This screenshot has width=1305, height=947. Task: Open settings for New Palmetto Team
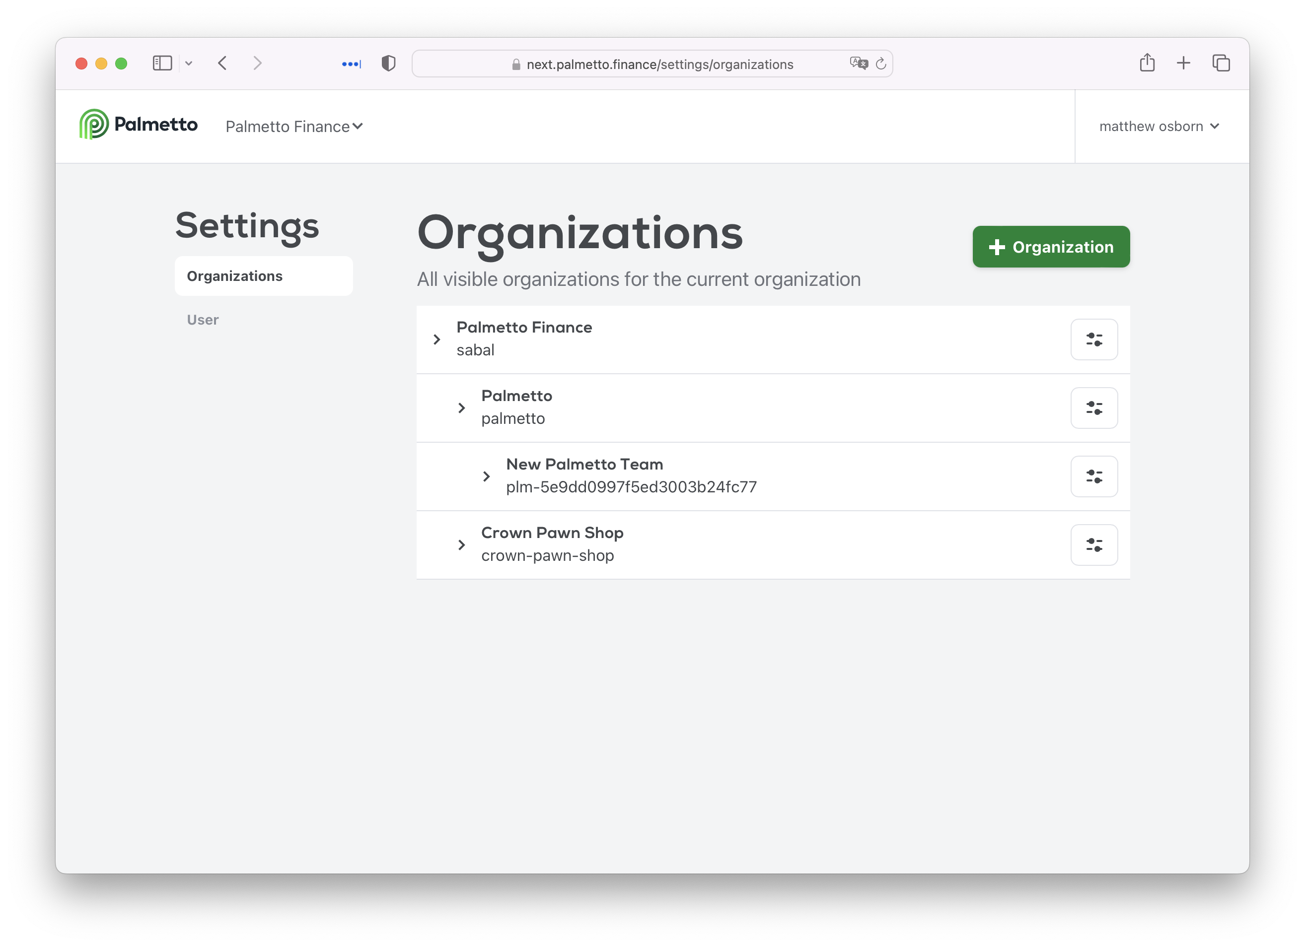tap(1094, 476)
